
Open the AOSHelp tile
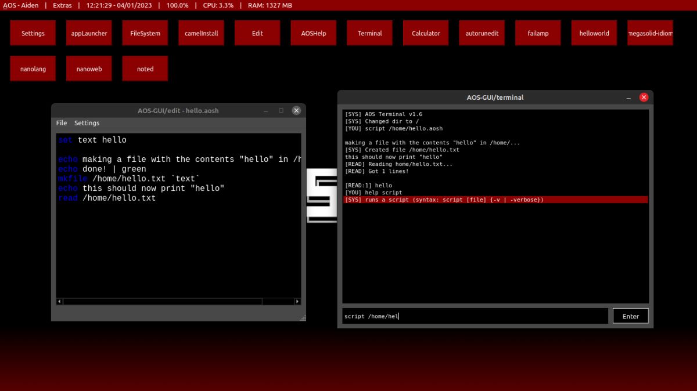(x=314, y=33)
